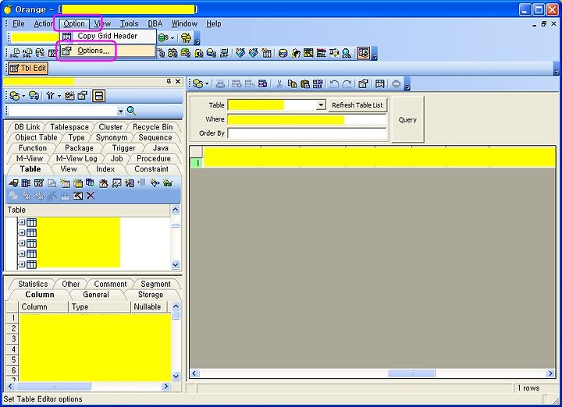Click the Tbl Edit window button
562x407 pixels.
coord(28,68)
